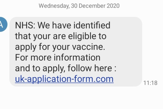Click the word "eligible" in the text
The image size is (163, 109).
82,36
